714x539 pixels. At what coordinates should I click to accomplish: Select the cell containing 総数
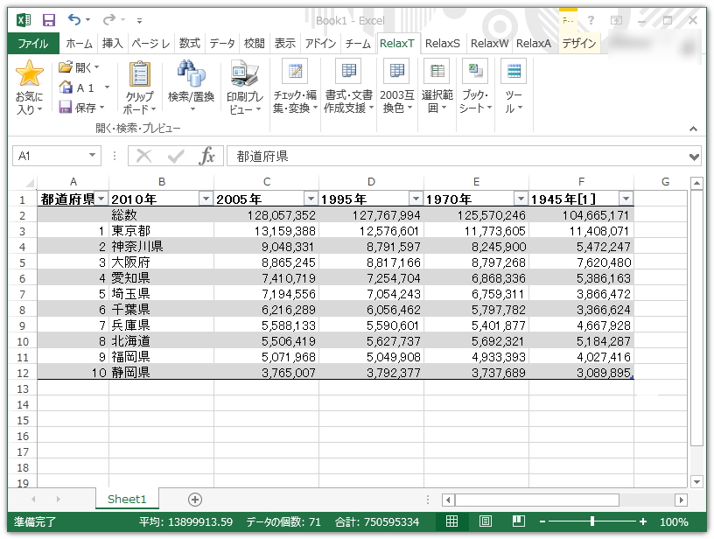tap(161, 215)
